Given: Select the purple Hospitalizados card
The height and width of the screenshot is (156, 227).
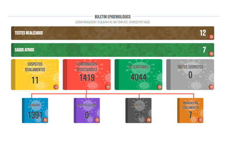Looking at the screenshot, I should click(87, 111).
